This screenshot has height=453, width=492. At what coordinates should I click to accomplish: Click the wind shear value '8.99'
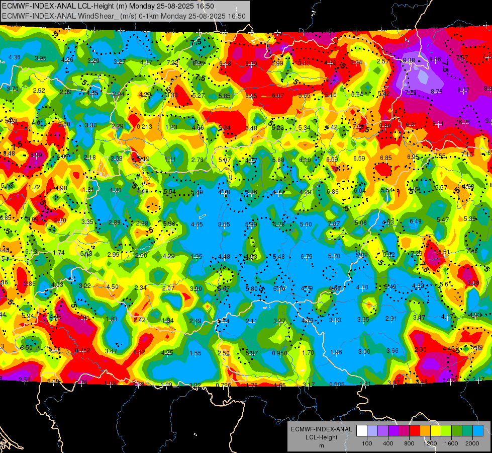pos(36,155)
